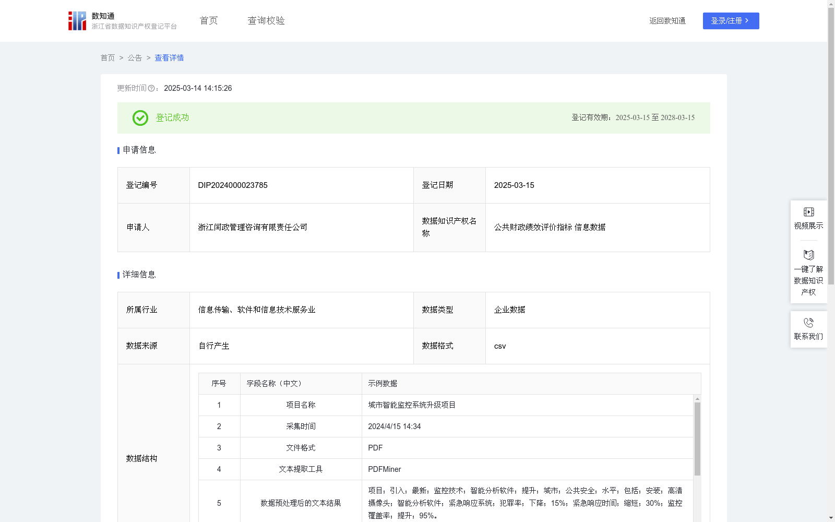Click the page vertical scrollbar thumb

click(831, 146)
